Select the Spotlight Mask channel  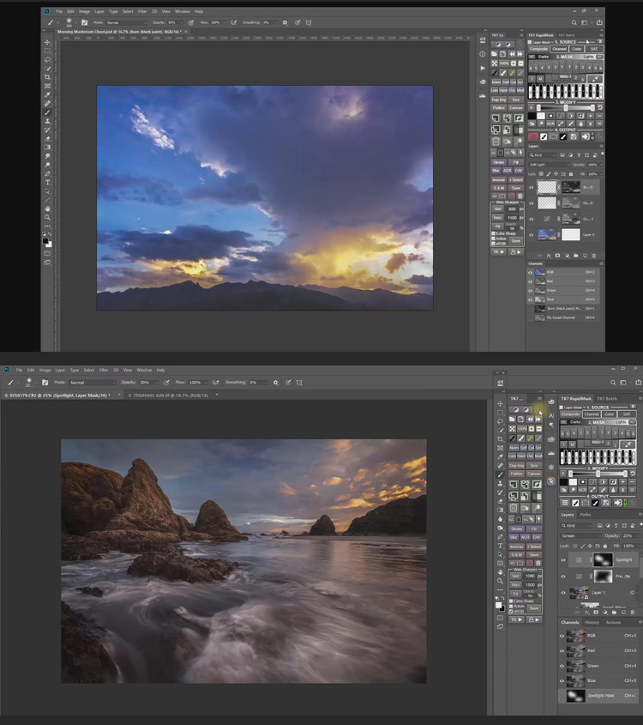600,694
